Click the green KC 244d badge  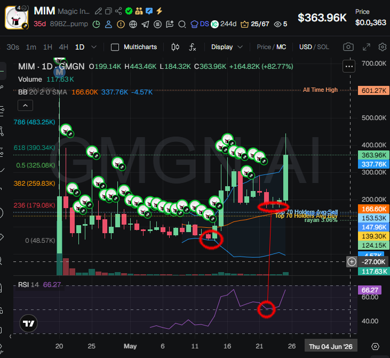(224, 24)
